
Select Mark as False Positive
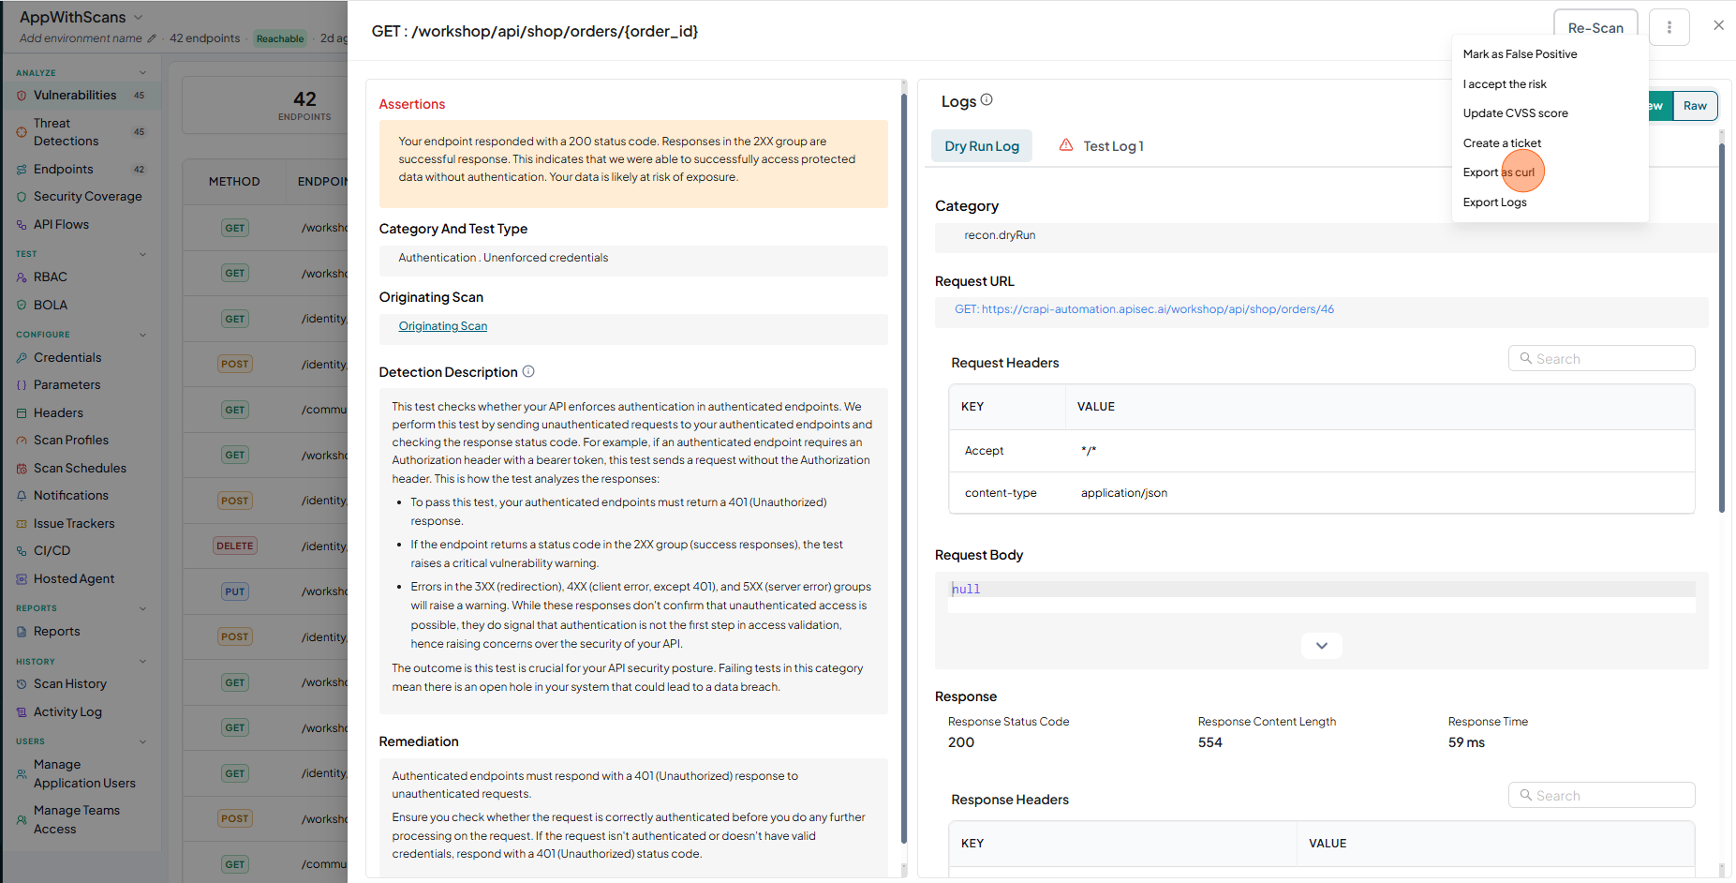(1520, 54)
